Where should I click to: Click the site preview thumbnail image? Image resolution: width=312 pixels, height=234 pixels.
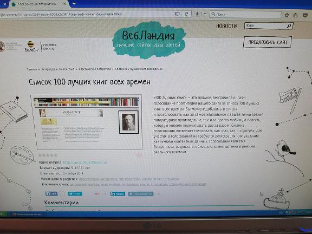tap(86, 122)
